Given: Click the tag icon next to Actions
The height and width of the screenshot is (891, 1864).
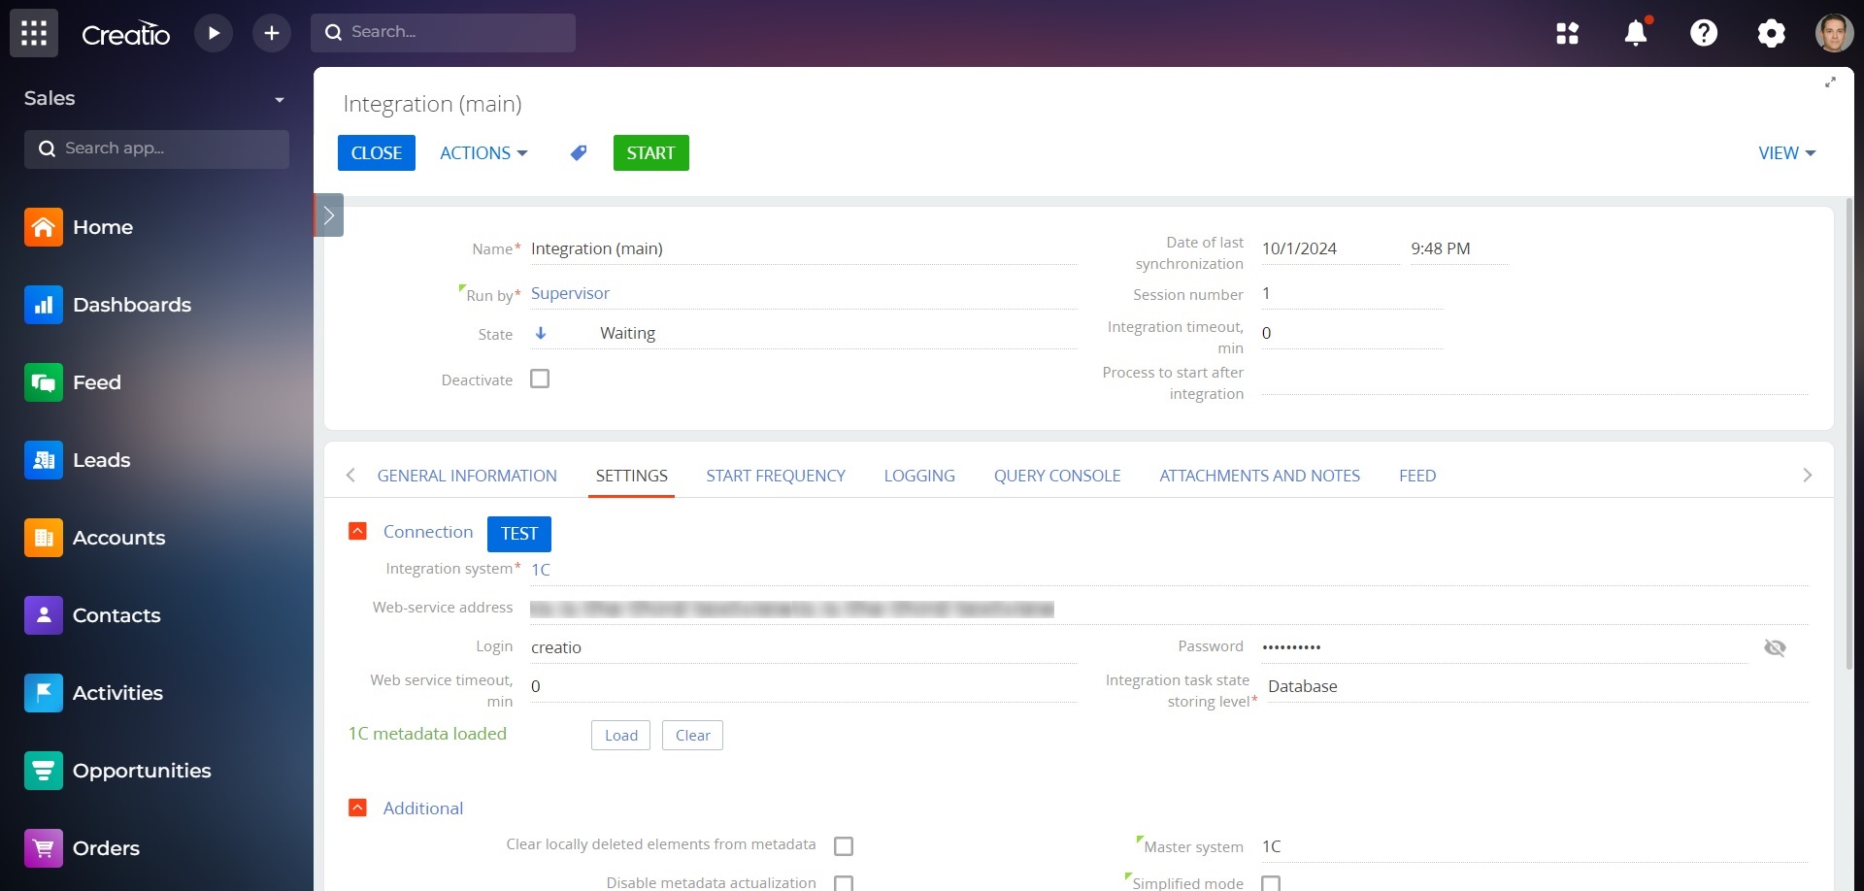Looking at the screenshot, I should point(579,152).
